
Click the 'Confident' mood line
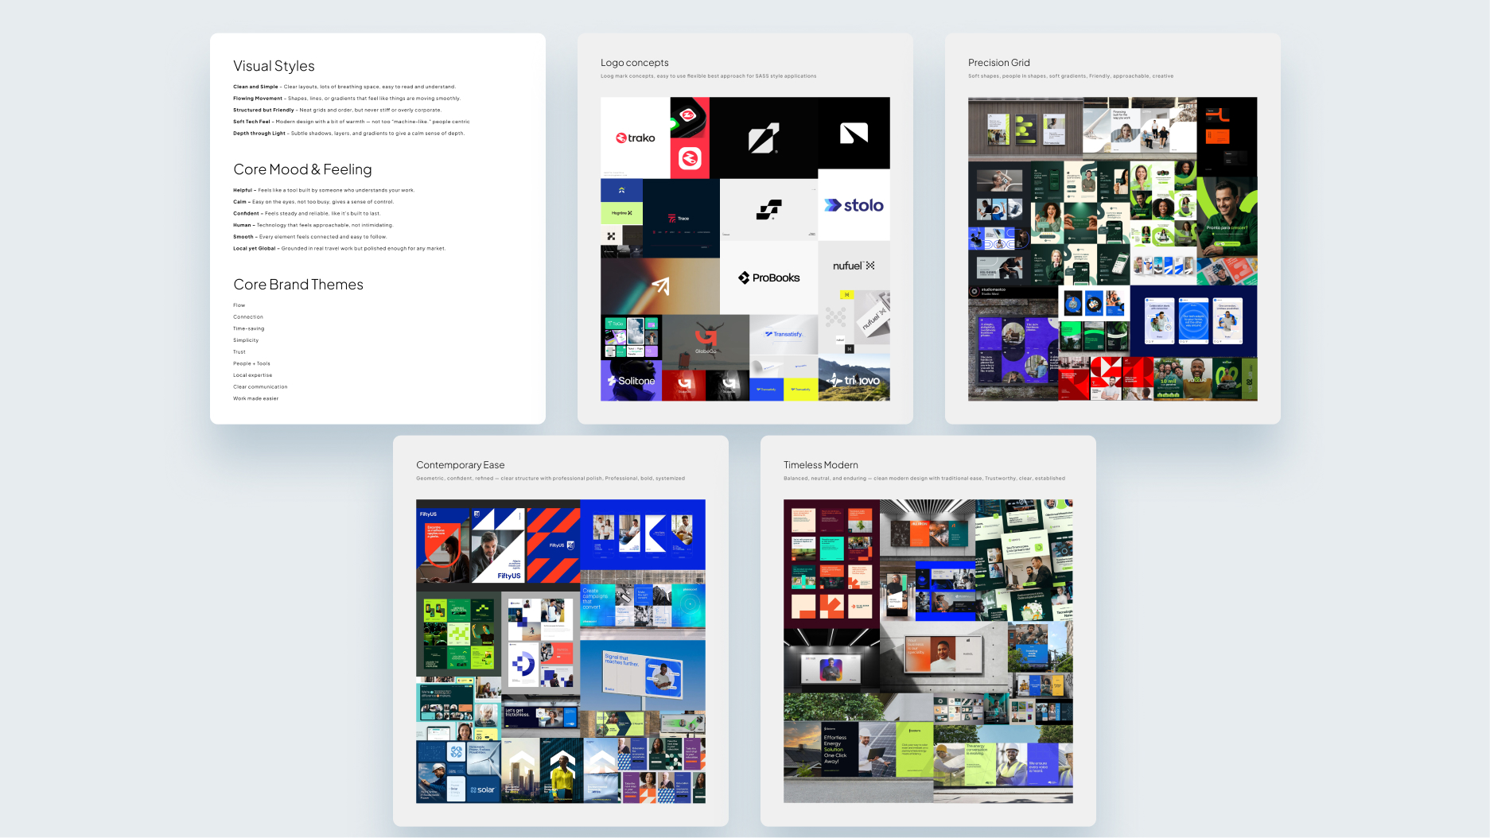coord(307,213)
